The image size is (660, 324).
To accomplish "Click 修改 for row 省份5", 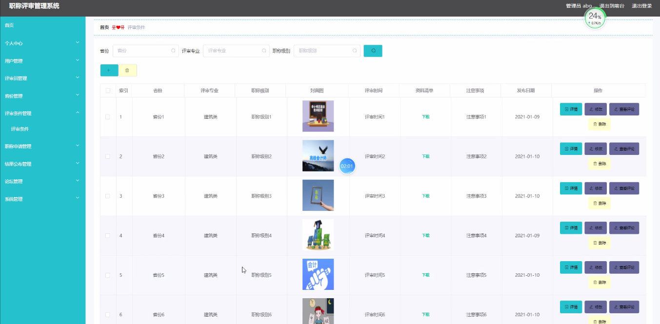I will click(x=596, y=267).
